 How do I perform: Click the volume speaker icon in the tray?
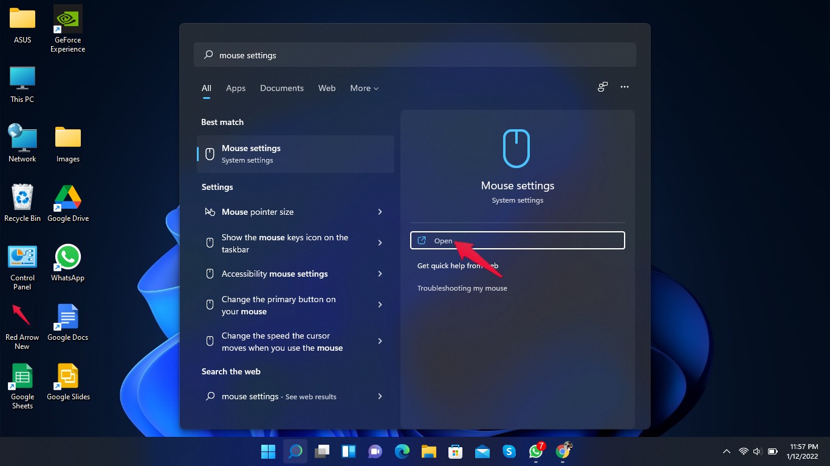coord(757,451)
